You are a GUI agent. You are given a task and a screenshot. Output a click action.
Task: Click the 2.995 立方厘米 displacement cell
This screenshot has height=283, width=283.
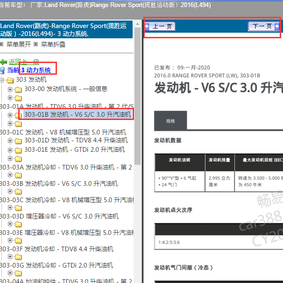[x=219, y=181]
